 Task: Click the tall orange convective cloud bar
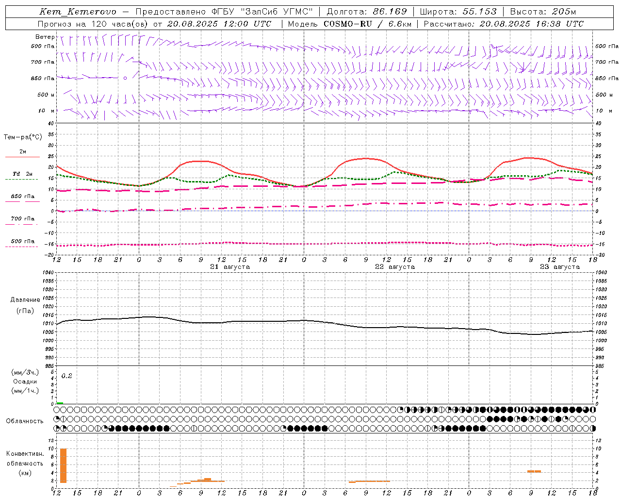point(63,465)
